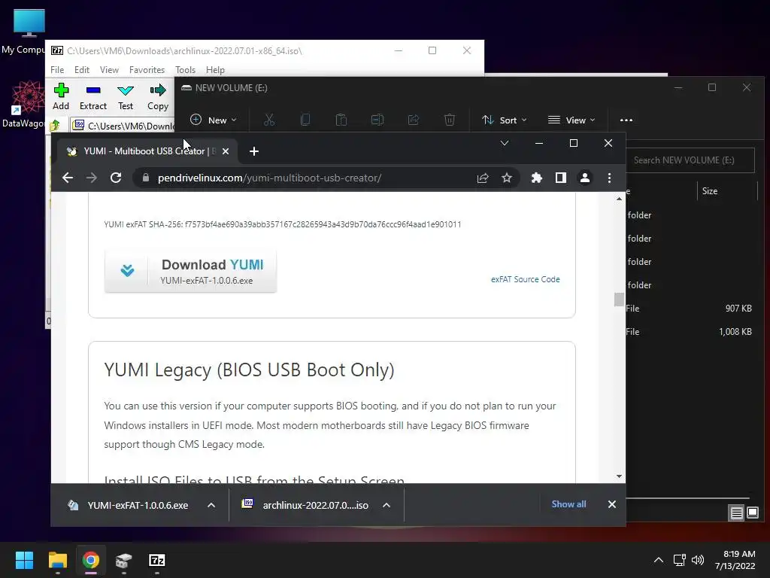Click the Test icon in 7-Zip

point(126,97)
